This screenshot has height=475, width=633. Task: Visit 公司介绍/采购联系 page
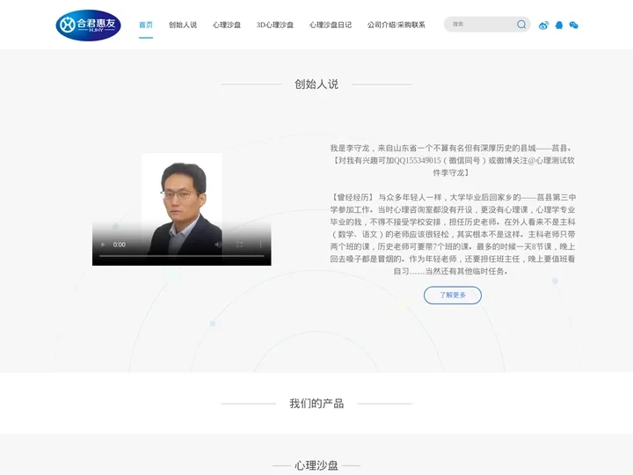[x=396, y=25]
